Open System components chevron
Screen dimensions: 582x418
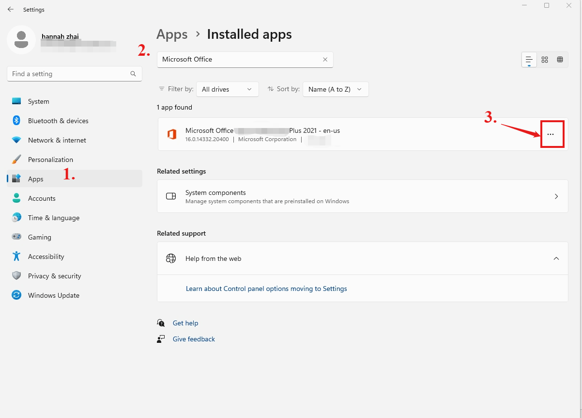click(x=556, y=196)
